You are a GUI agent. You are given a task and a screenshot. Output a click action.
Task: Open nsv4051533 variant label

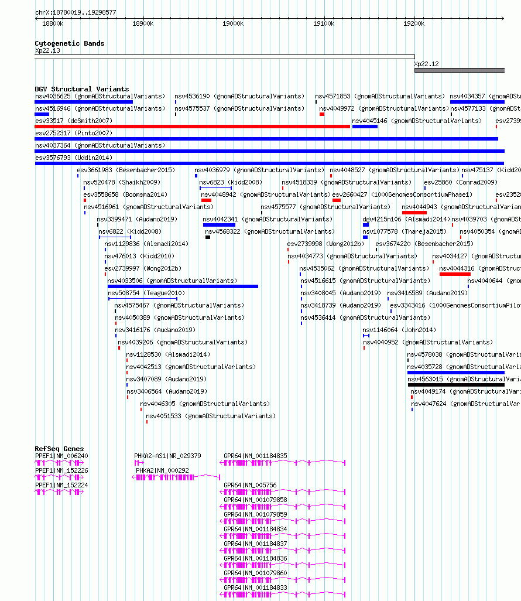click(211, 416)
